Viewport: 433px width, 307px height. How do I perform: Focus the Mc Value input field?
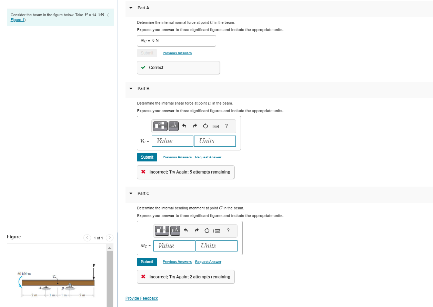point(174,246)
